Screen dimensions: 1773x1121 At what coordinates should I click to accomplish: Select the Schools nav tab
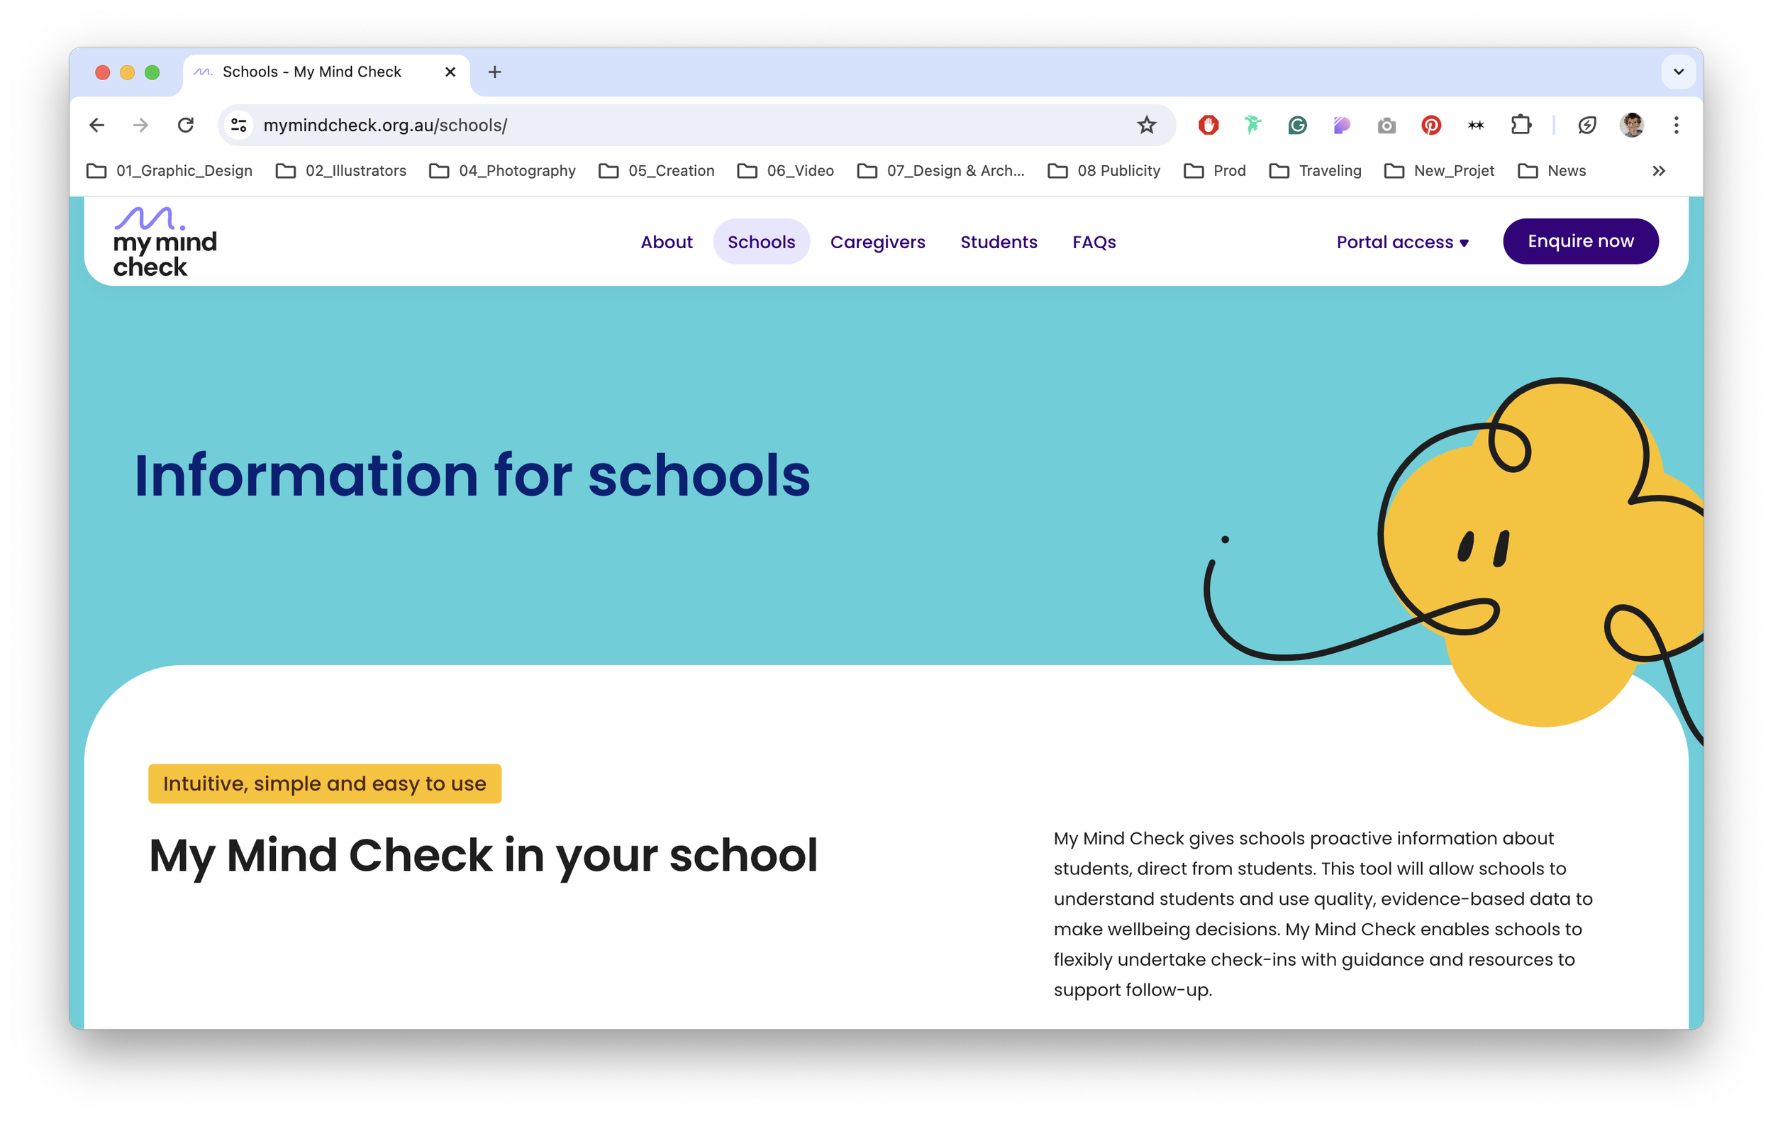coord(760,242)
